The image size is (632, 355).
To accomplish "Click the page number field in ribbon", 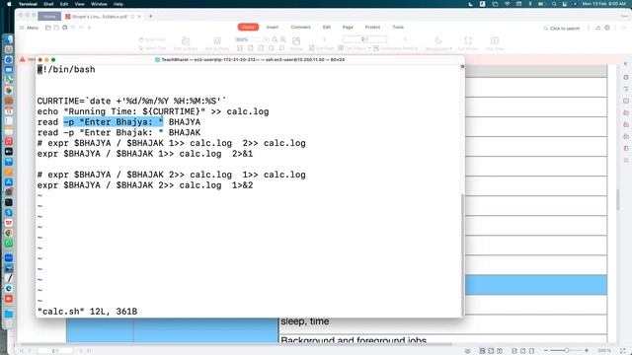I will pyautogui.click(x=364, y=39).
